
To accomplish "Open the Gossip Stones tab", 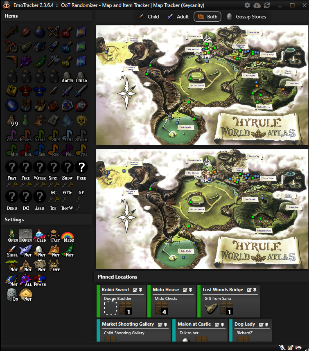I will coord(246,17).
